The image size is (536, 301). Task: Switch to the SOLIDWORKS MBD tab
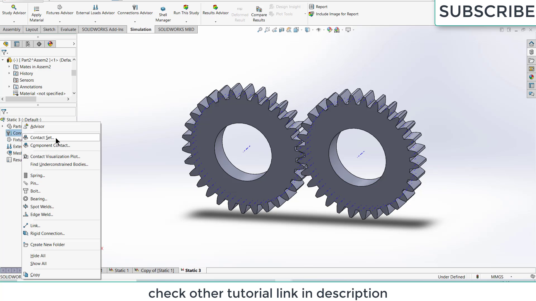click(176, 29)
